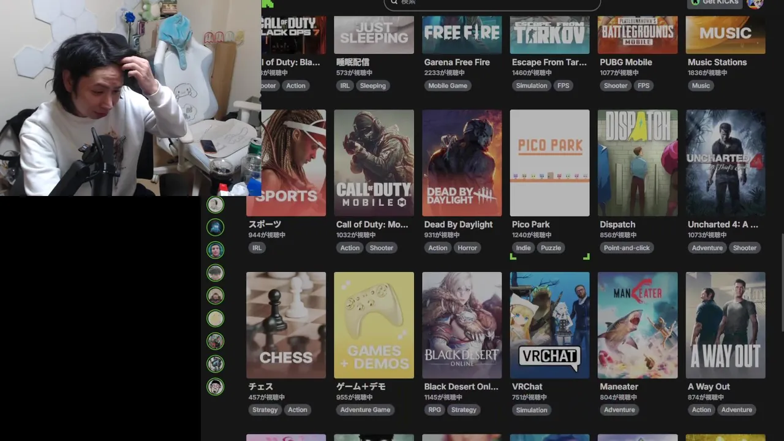Viewport: 784px width, 441px height.
Task: Open the Maneater title link
Action: tap(619, 386)
